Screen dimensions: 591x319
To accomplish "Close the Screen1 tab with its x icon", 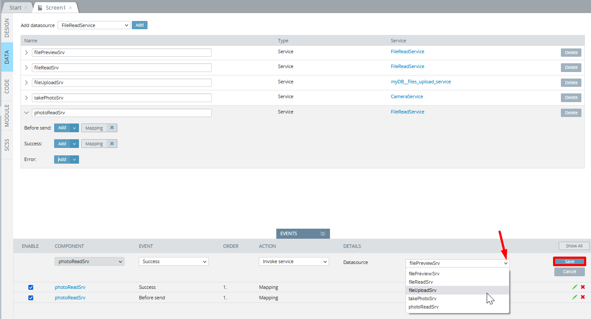I will (x=70, y=8).
